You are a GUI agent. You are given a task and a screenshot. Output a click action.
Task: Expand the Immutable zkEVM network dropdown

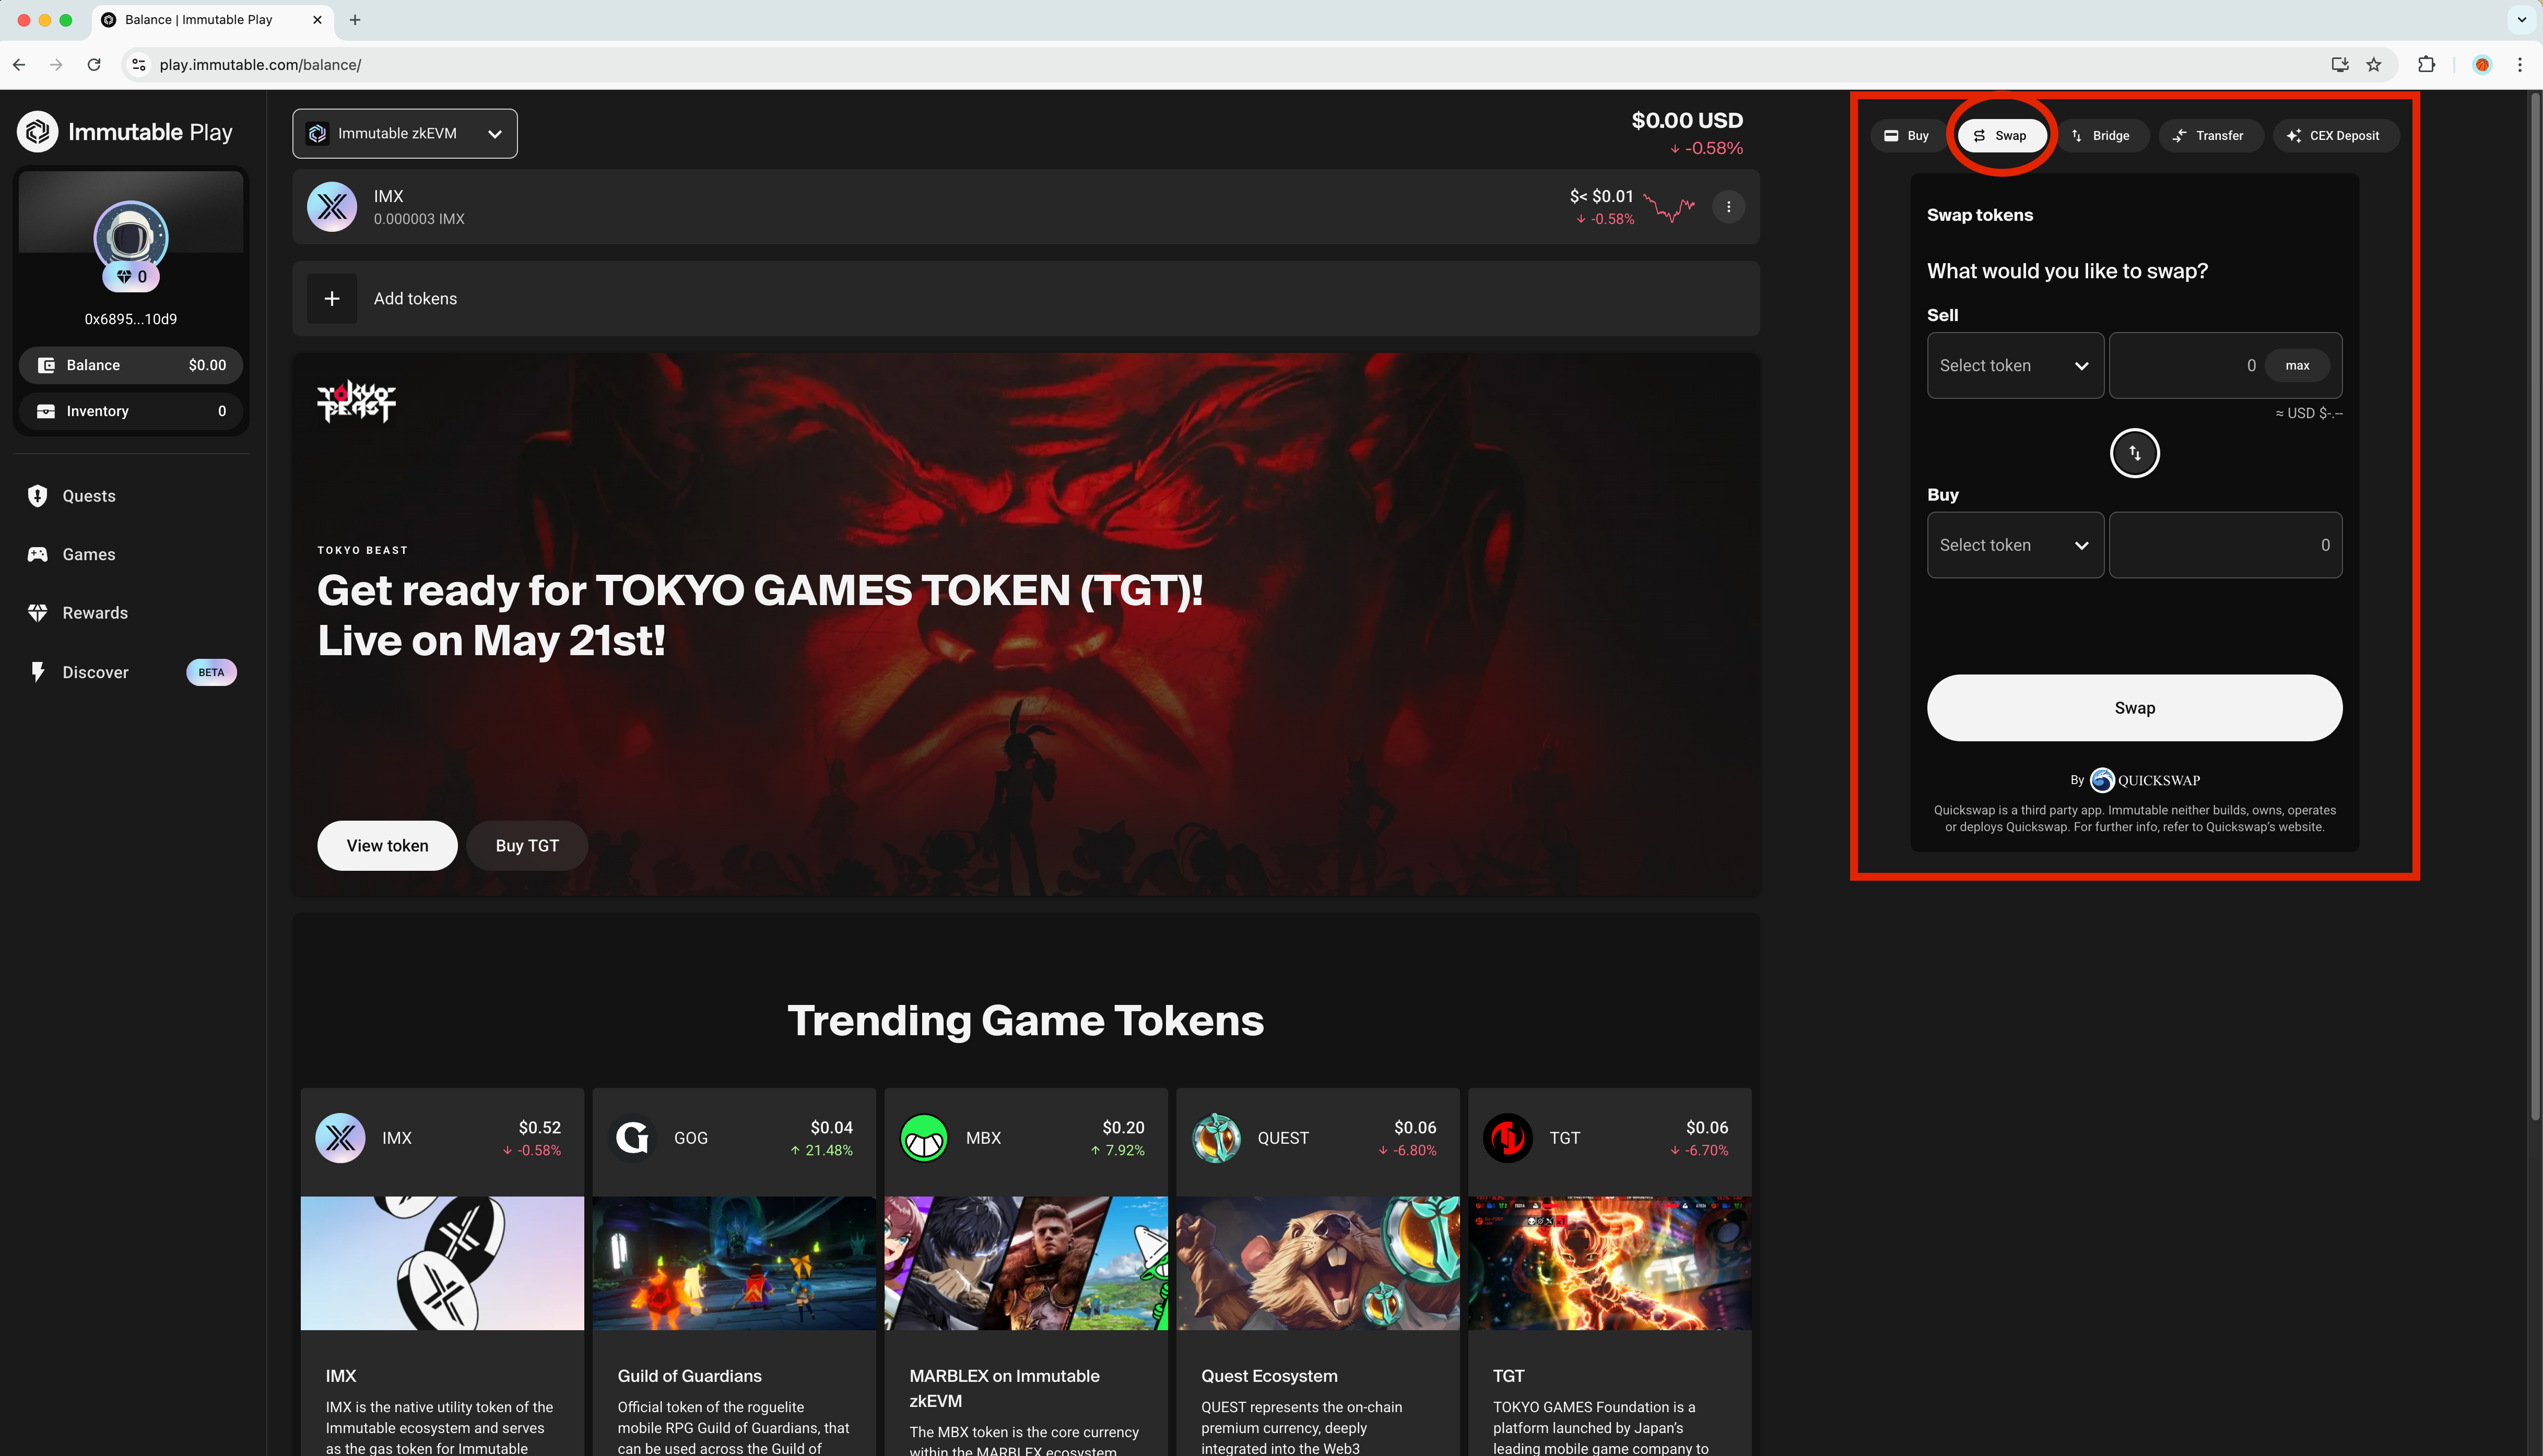[405, 134]
